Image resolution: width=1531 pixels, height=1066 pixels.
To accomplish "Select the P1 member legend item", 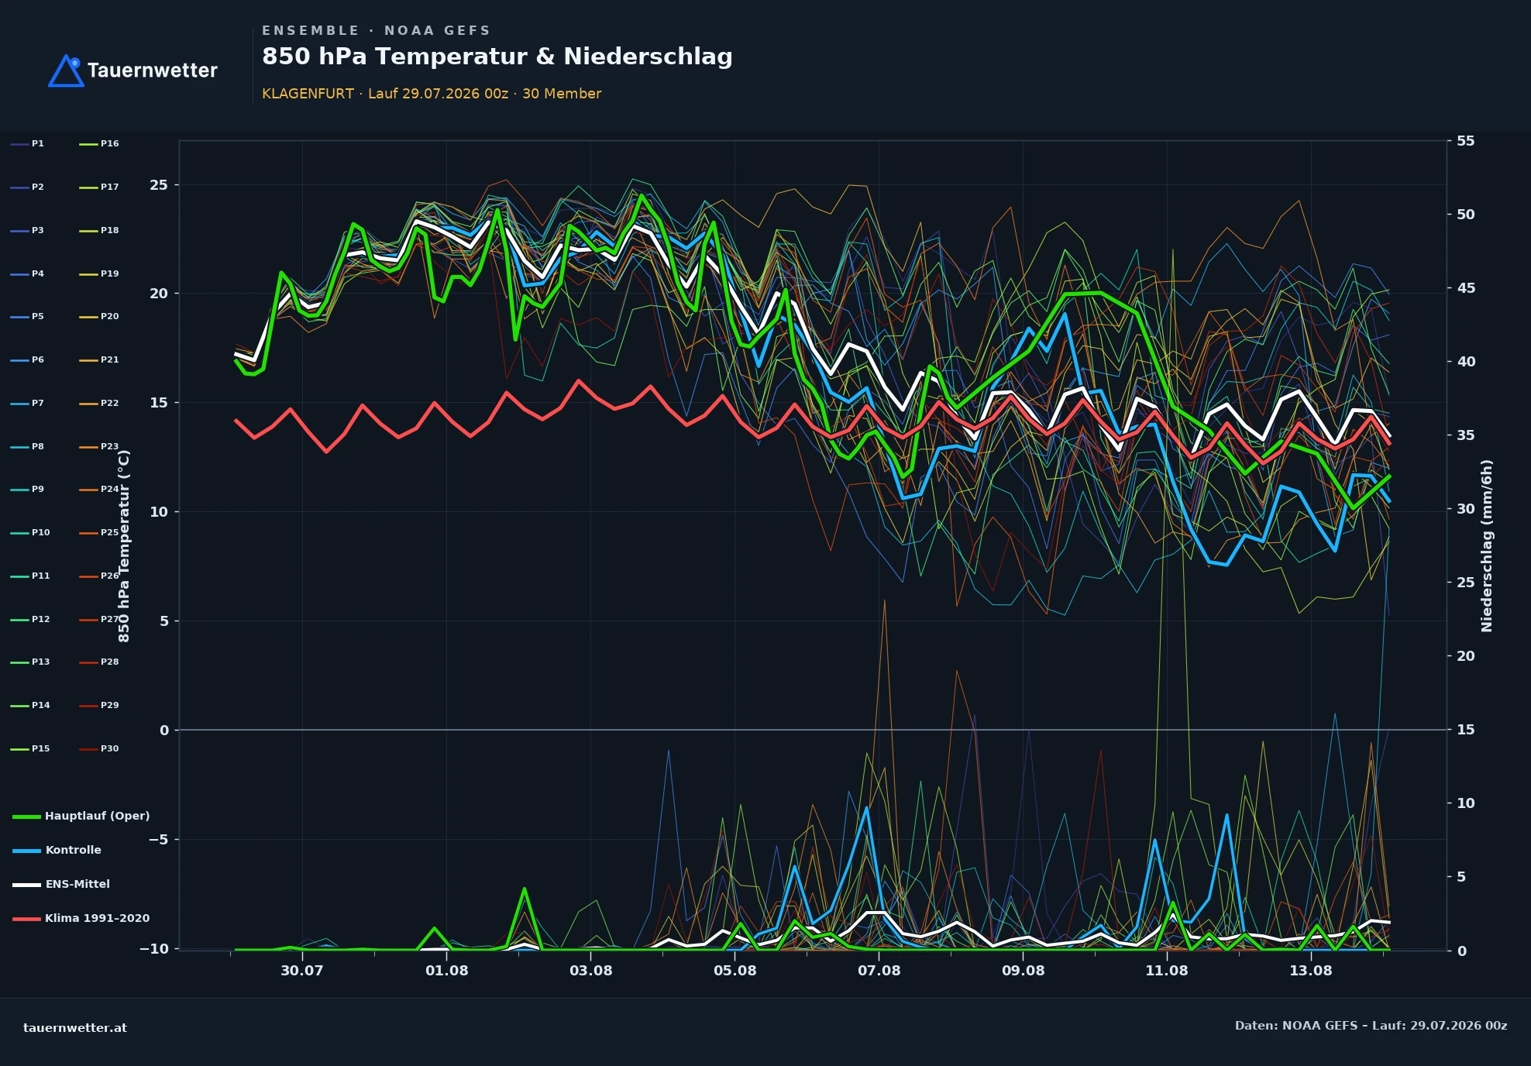I will (x=27, y=143).
